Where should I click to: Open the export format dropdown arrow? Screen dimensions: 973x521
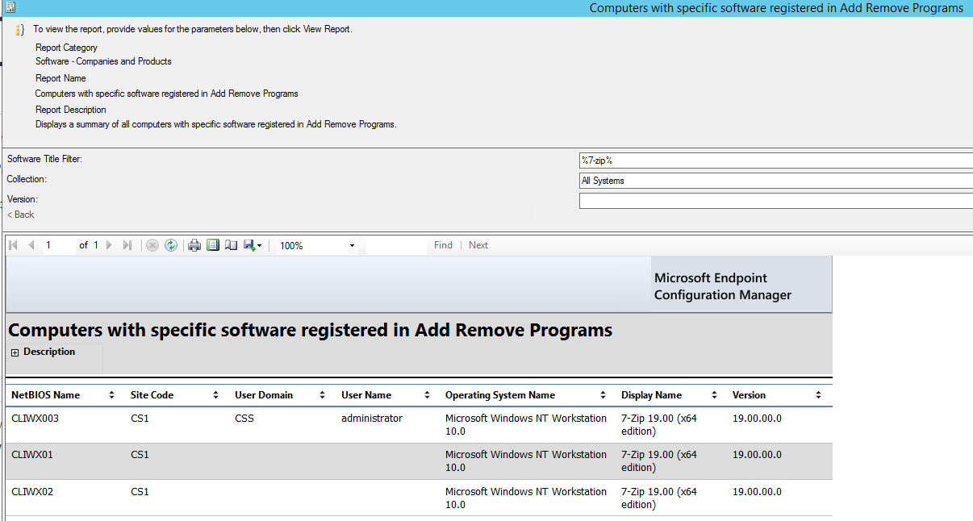coord(260,245)
